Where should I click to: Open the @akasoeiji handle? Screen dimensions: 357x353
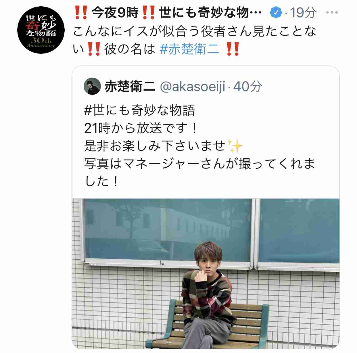click(192, 87)
